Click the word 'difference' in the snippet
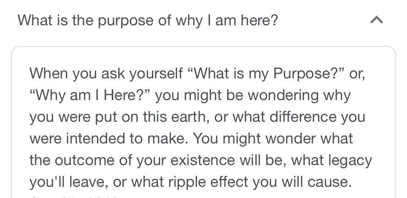 tap(303, 117)
